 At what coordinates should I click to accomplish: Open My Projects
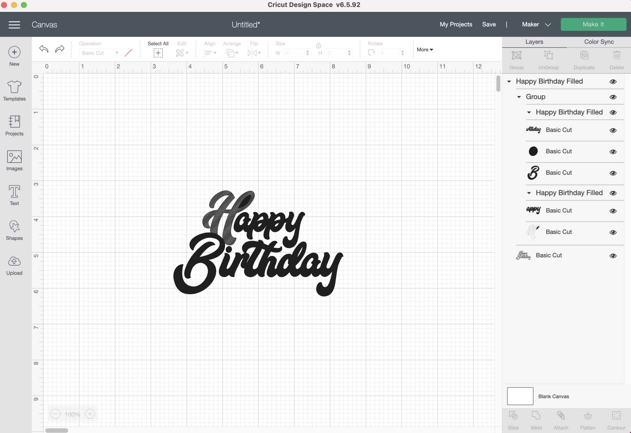point(456,24)
